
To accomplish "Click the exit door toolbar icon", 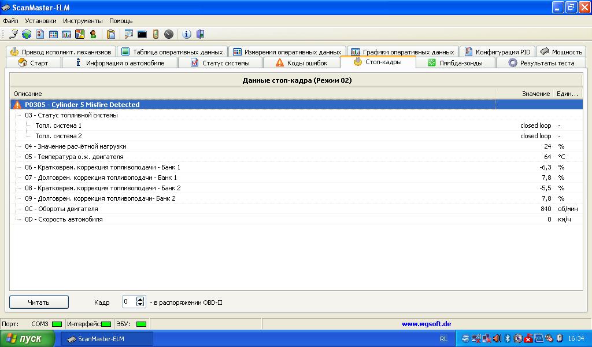I will (x=200, y=35).
